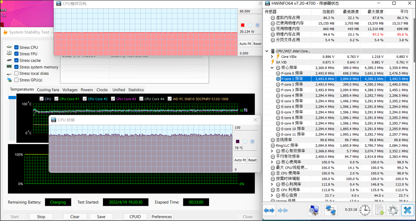The height and width of the screenshot is (221, 416).
Task: Click the log file sheet-with-plus icon
Action: point(379,210)
